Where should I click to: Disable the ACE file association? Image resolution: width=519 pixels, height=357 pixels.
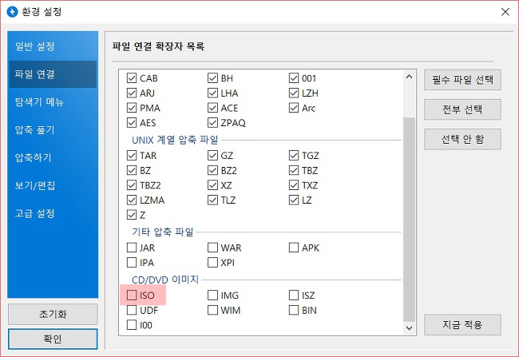(x=212, y=108)
